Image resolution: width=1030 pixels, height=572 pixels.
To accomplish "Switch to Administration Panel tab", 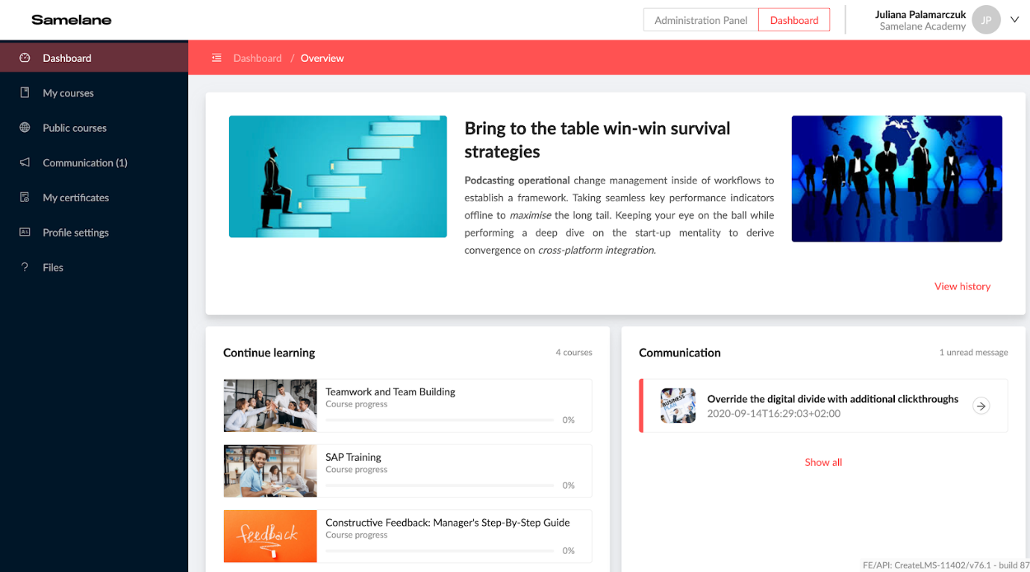I will (701, 20).
